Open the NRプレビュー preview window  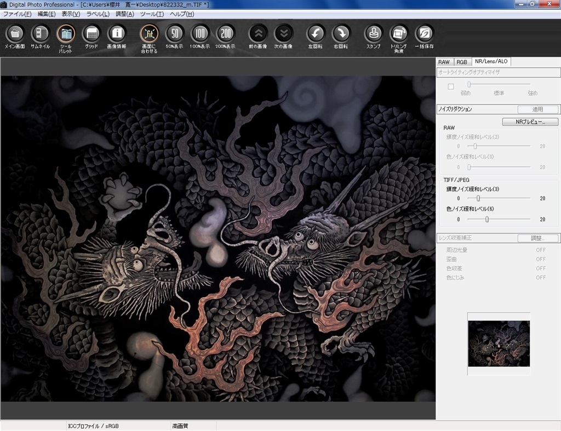(530, 122)
